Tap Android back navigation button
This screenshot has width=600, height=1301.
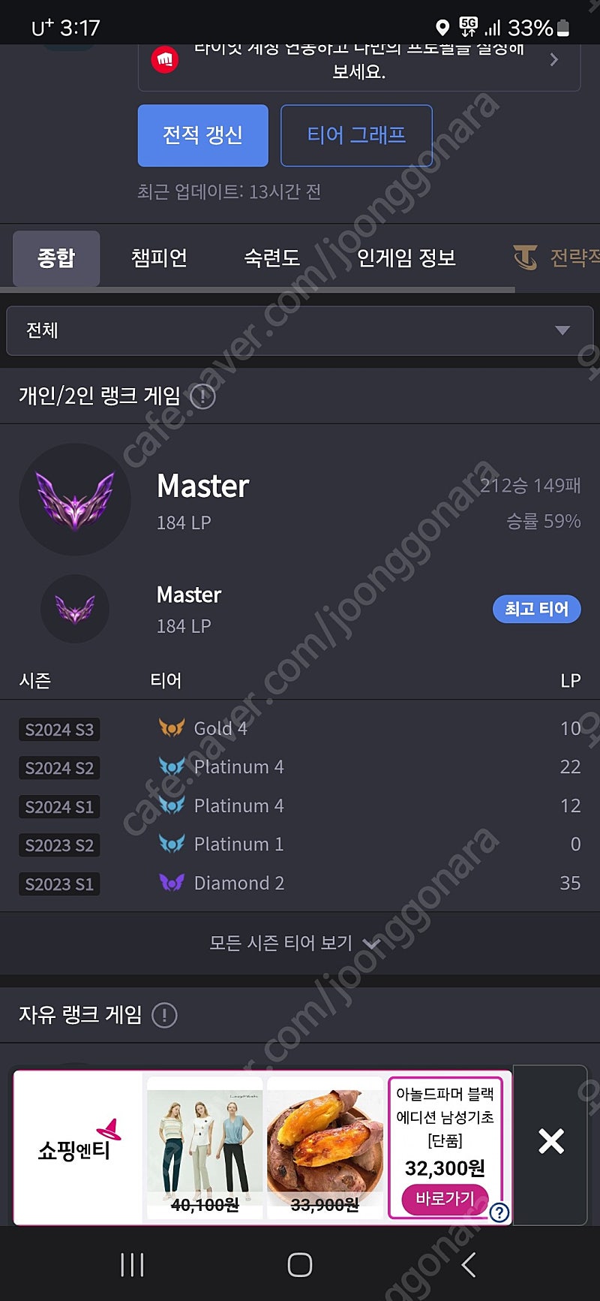pyautogui.click(x=469, y=1265)
